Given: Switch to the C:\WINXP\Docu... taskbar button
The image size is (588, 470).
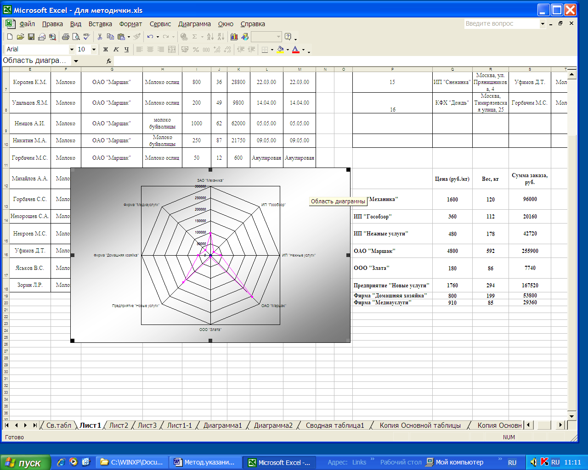Looking at the screenshot, I should [x=131, y=462].
